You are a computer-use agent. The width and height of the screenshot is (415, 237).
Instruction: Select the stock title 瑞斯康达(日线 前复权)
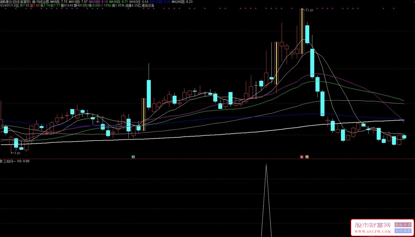15,2
